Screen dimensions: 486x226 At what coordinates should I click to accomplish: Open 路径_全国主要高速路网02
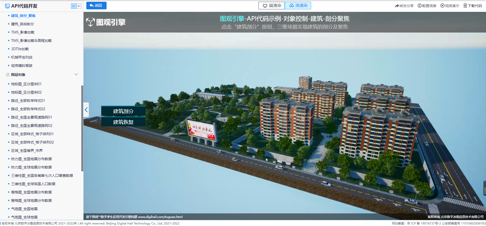[x=32, y=126]
